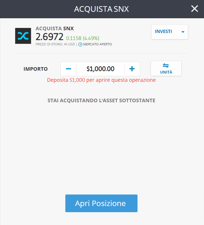Click the SNX coin logo
This screenshot has height=225, width=204.
coord(23,36)
